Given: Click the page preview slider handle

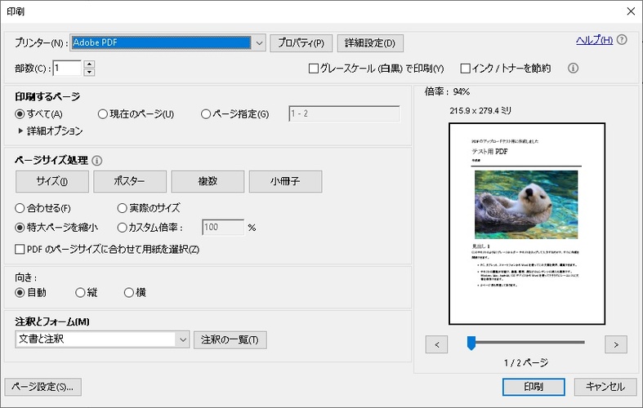Looking at the screenshot, I should [x=471, y=343].
